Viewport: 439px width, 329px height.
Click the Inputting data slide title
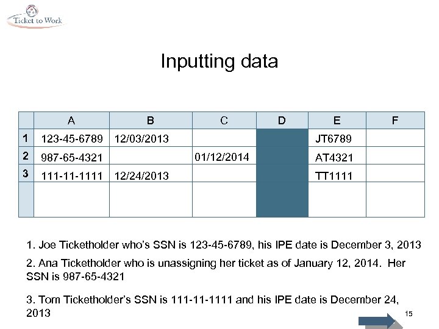click(x=219, y=62)
